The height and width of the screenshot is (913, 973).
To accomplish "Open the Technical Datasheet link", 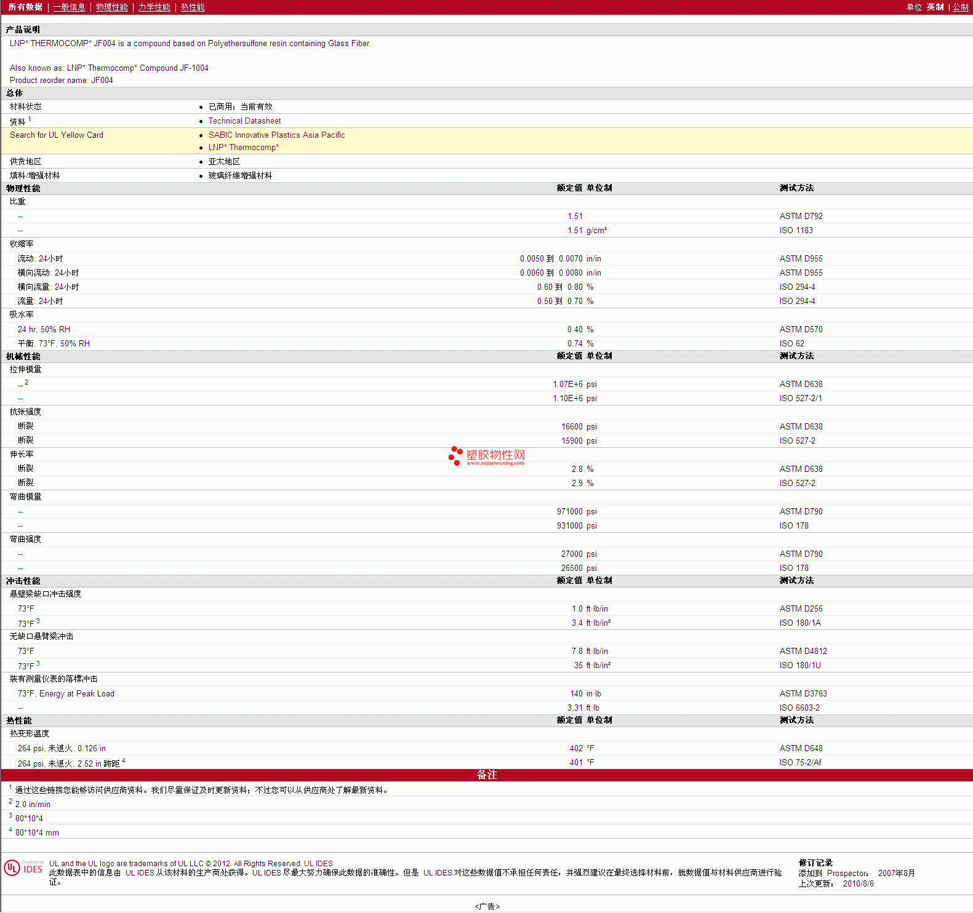I will click(244, 121).
